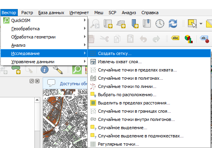The width and height of the screenshot is (212, 148).
Task: Open the Меш menu
Action: click(x=99, y=13)
